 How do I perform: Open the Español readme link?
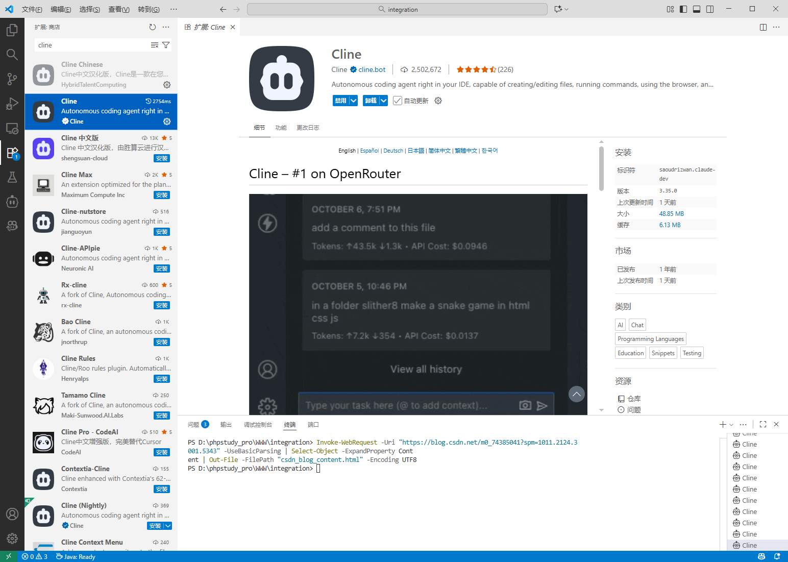[370, 151]
